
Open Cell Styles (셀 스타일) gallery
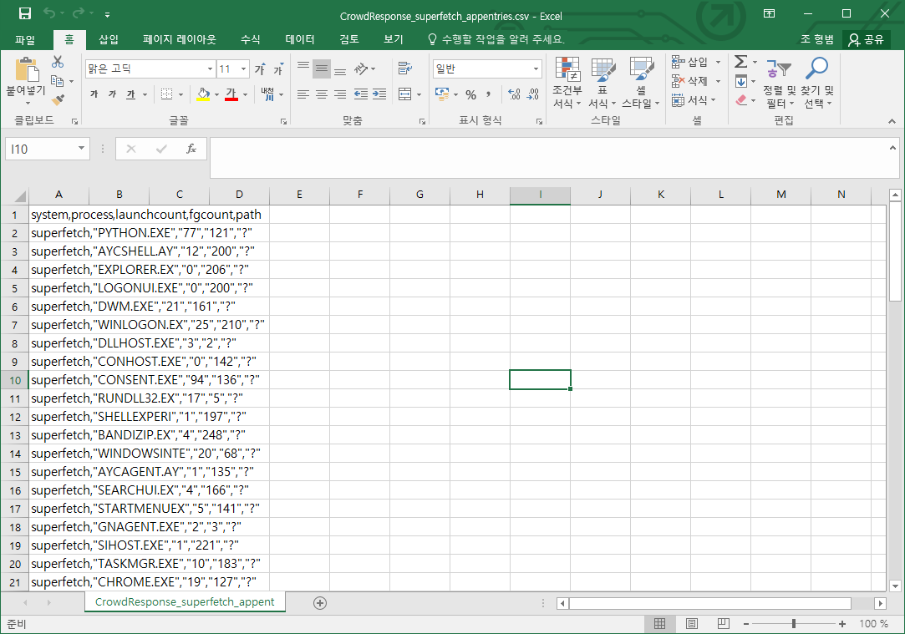tap(641, 83)
